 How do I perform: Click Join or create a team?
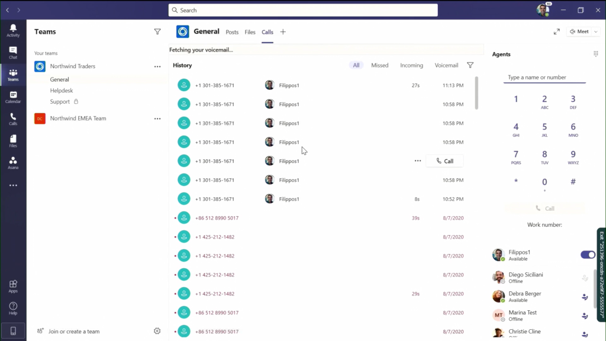(69, 332)
